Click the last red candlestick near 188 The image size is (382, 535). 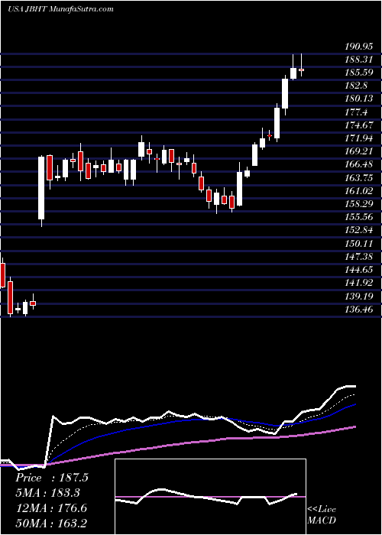301,70
